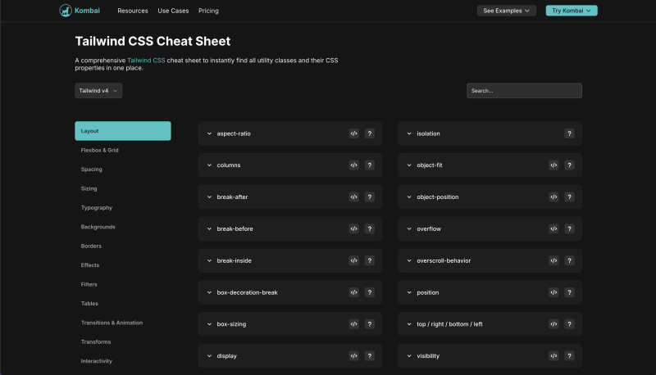Open the Pricing menu item
Viewport: 656px width, 375px height.
pos(208,11)
